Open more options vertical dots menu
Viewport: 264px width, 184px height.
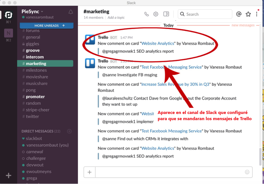tap(257, 14)
